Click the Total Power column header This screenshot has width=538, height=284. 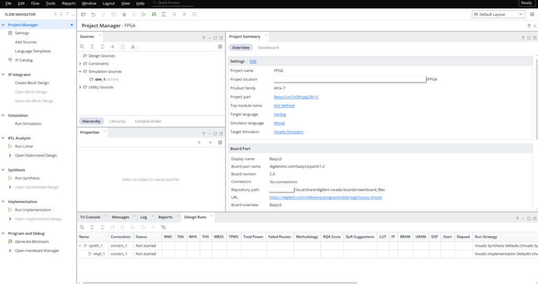(253, 237)
